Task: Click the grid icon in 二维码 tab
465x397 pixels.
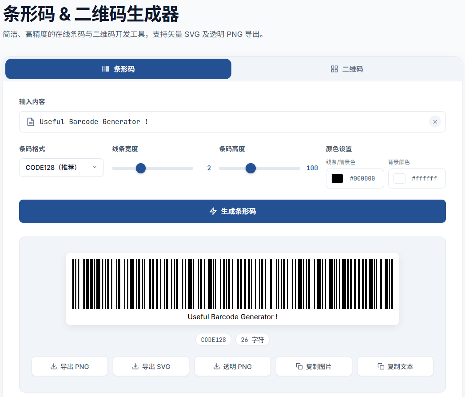Action: [334, 69]
